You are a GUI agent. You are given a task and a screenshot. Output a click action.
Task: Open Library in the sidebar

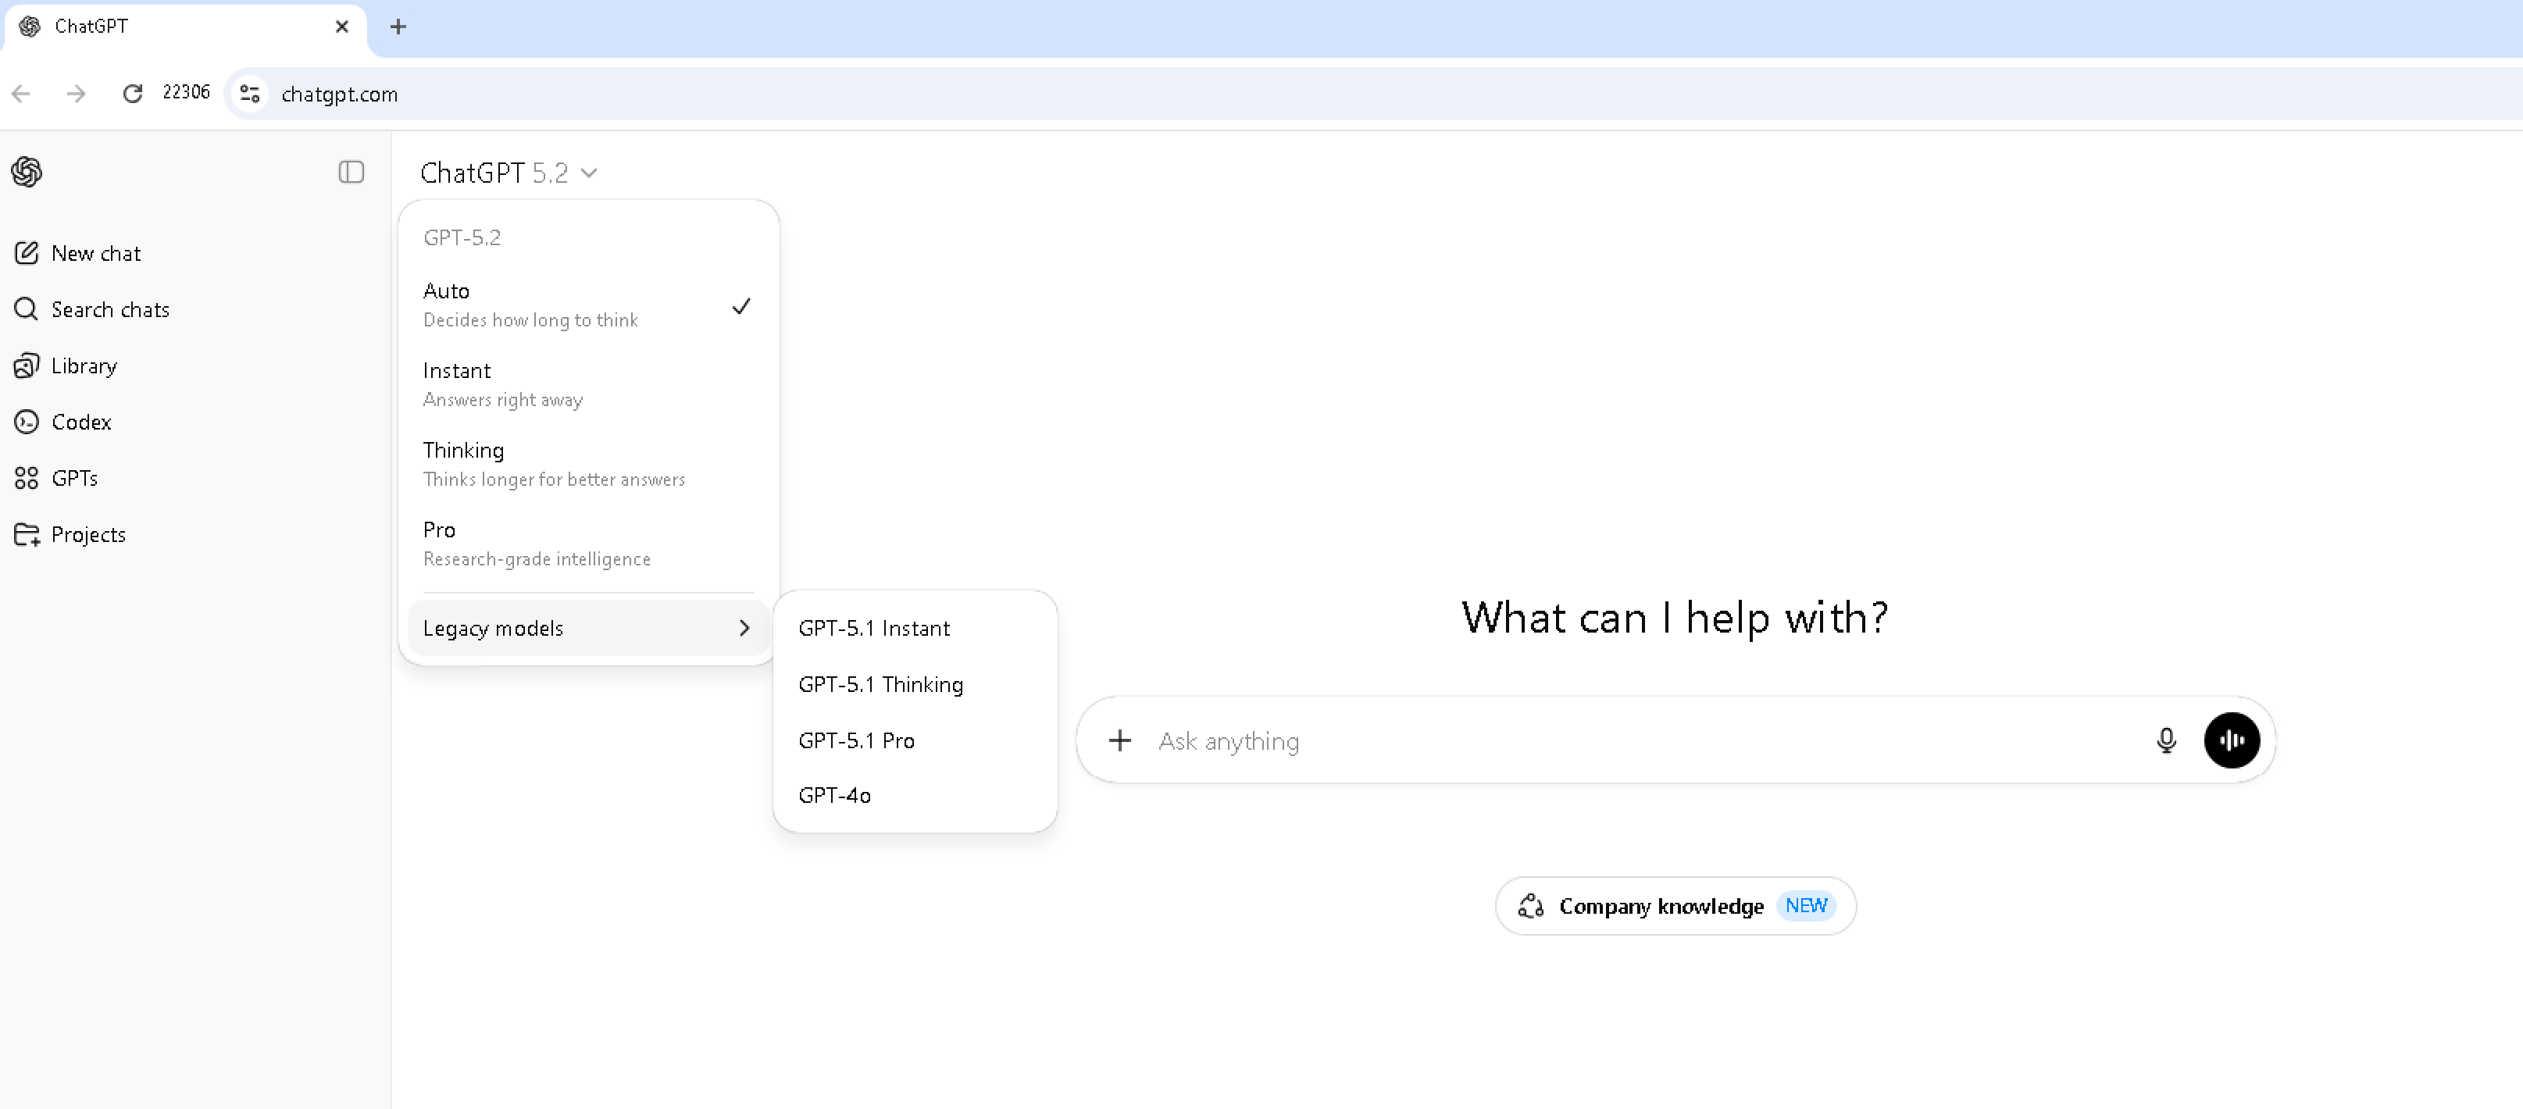pos(84,366)
